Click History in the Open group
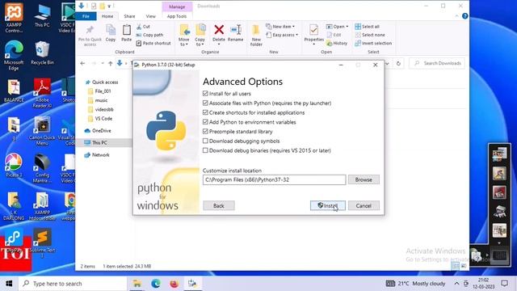Viewport: 517px width, 291px height. (337, 43)
